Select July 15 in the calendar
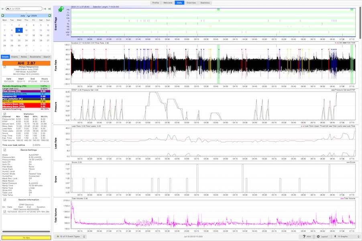Viewport: 362px width, 241px height. tap(12, 35)
